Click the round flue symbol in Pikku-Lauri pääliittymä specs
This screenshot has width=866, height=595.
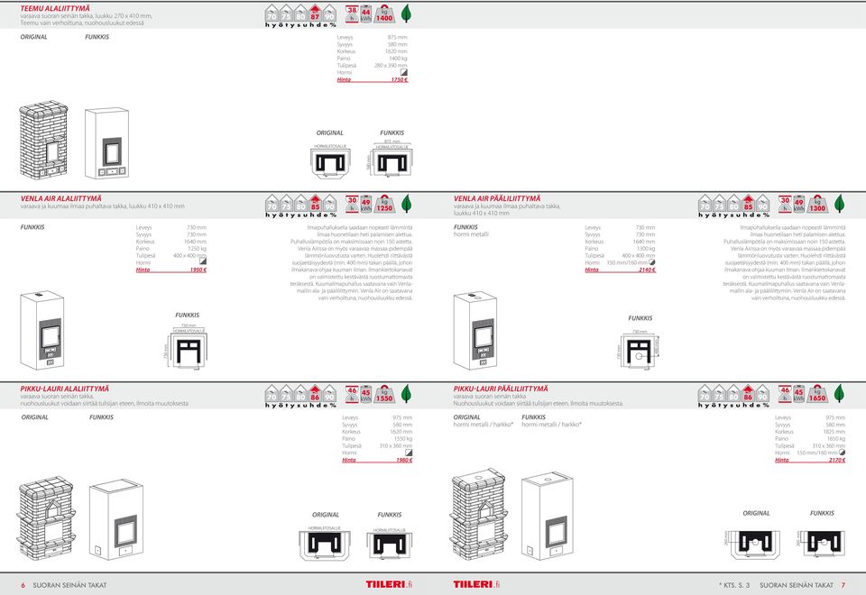tap(842, 452)
